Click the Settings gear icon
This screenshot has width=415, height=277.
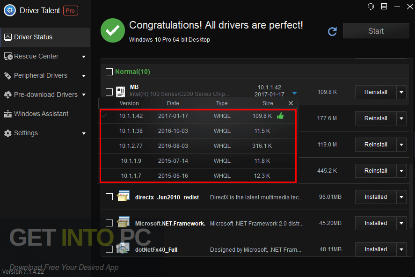tap(8, 133)
